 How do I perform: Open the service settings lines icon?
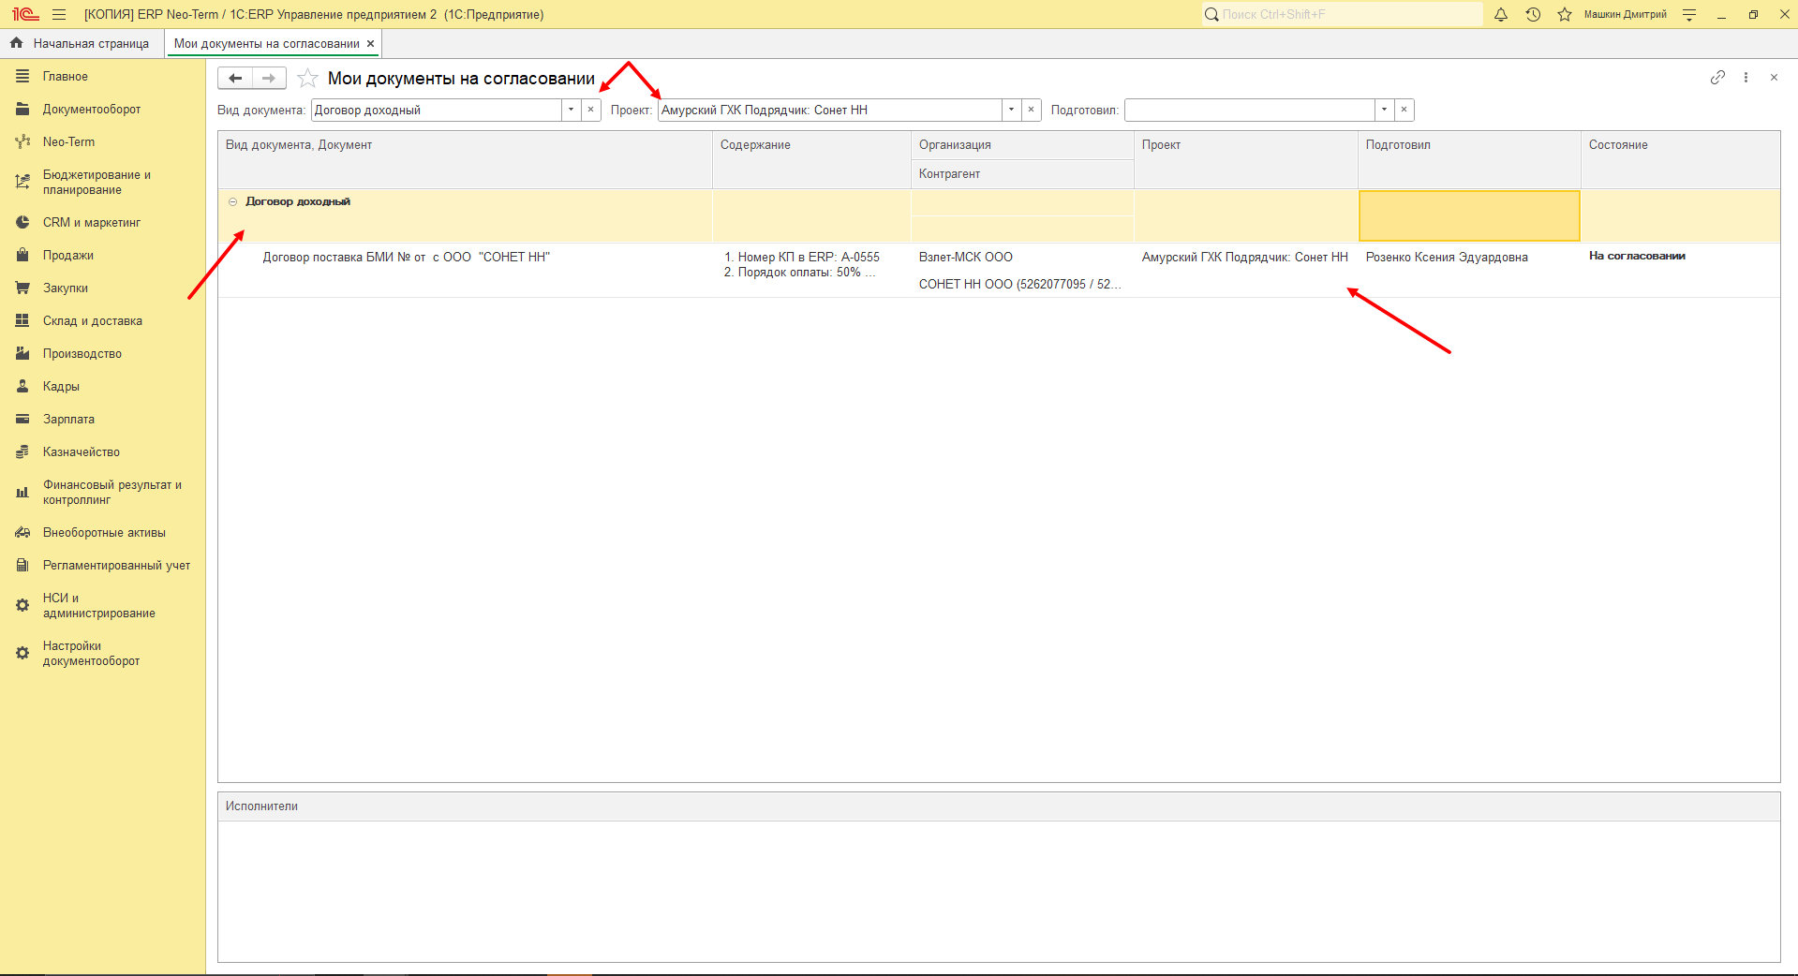point(1689,14)
